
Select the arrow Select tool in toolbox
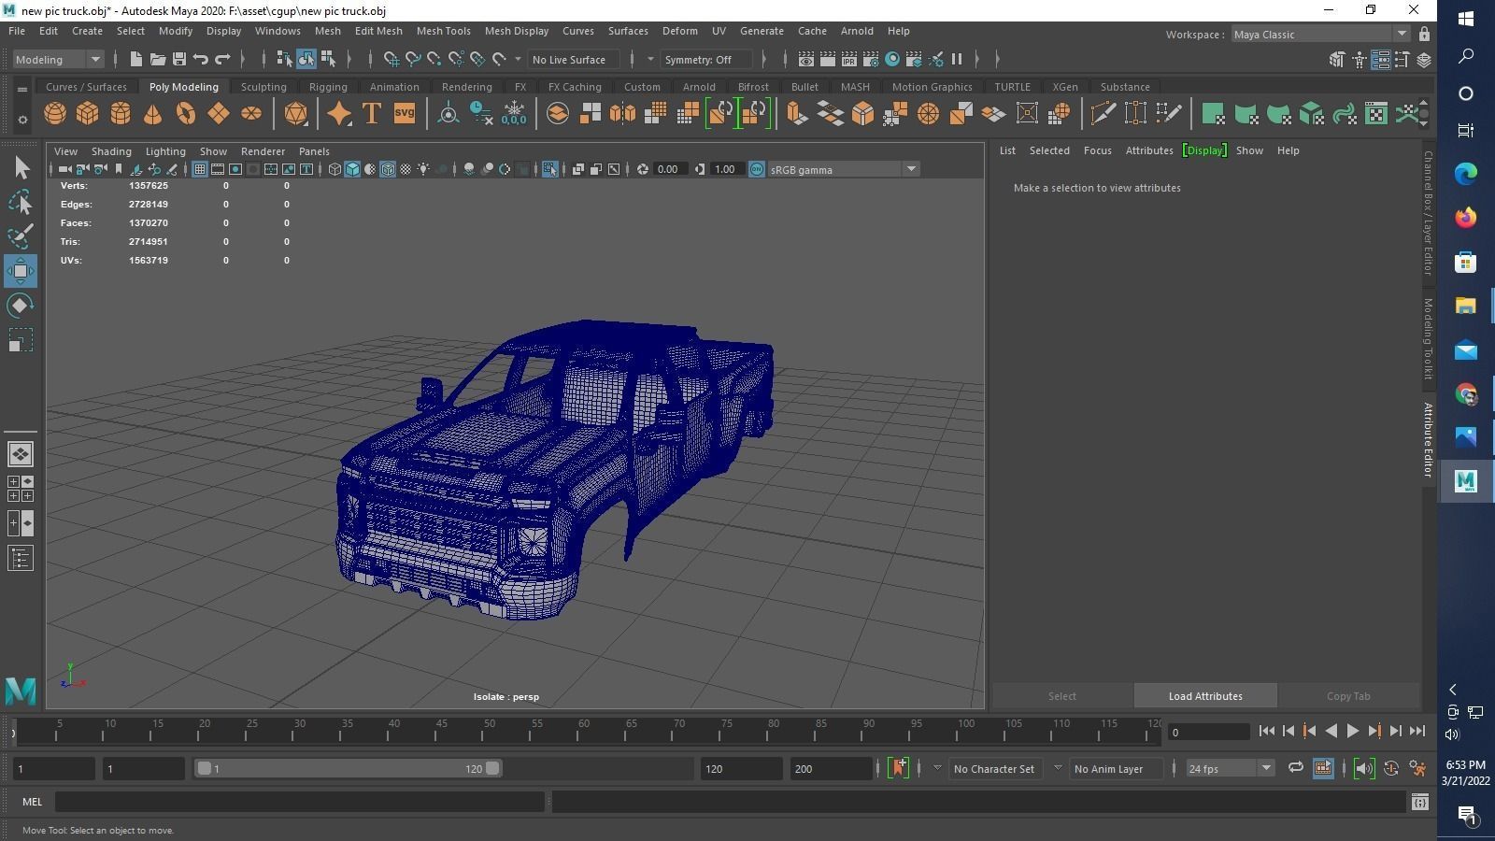pos(21,168)
